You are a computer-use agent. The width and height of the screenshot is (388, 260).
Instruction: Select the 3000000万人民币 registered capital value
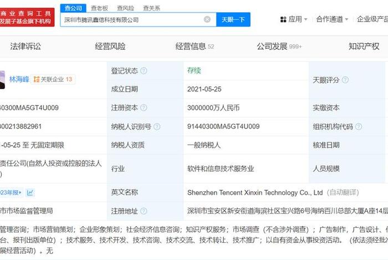(213, 108)
